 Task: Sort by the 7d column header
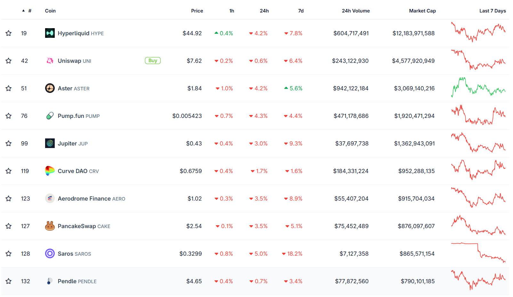point(301,11)
